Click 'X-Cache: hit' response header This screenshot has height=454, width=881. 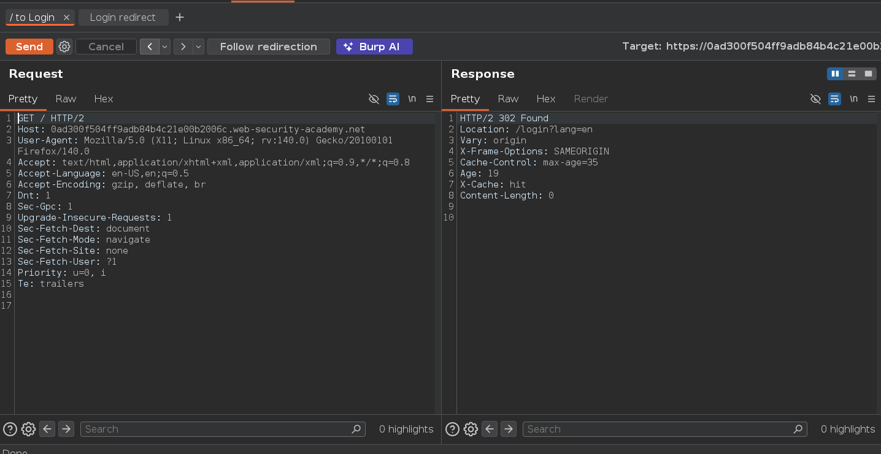pos(493,184)
